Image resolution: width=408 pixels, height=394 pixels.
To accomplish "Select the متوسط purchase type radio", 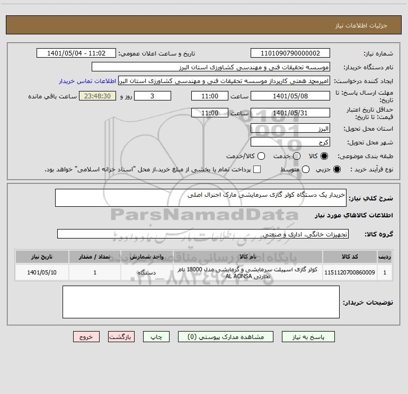I will pos(306,169).
